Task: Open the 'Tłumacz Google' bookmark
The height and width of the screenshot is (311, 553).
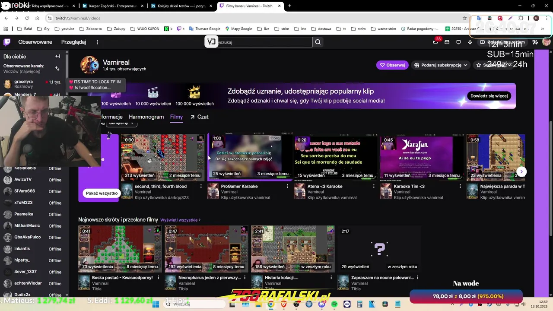Action: coord(204,29)
